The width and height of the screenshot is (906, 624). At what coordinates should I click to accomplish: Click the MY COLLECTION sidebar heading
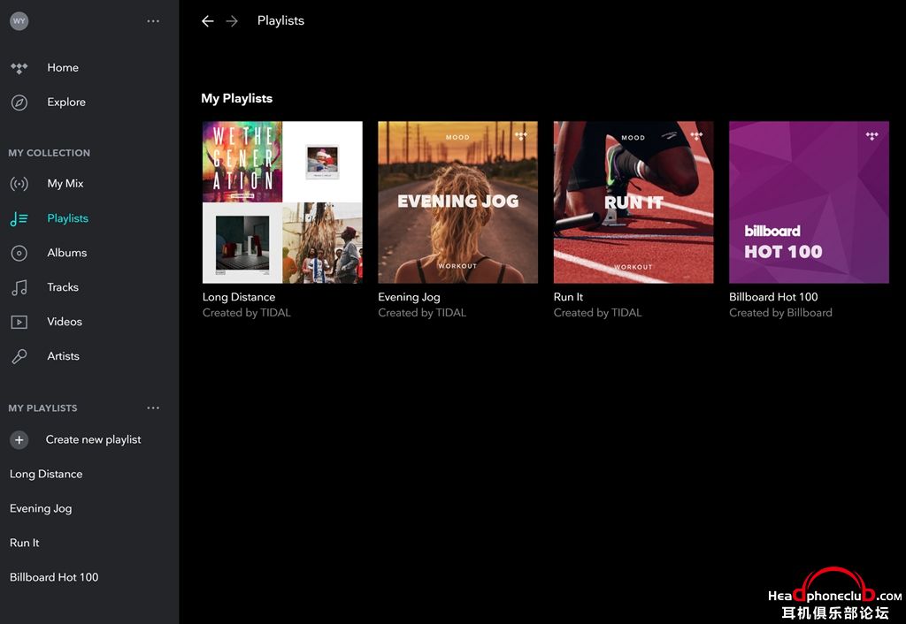[x=50, y=153]
